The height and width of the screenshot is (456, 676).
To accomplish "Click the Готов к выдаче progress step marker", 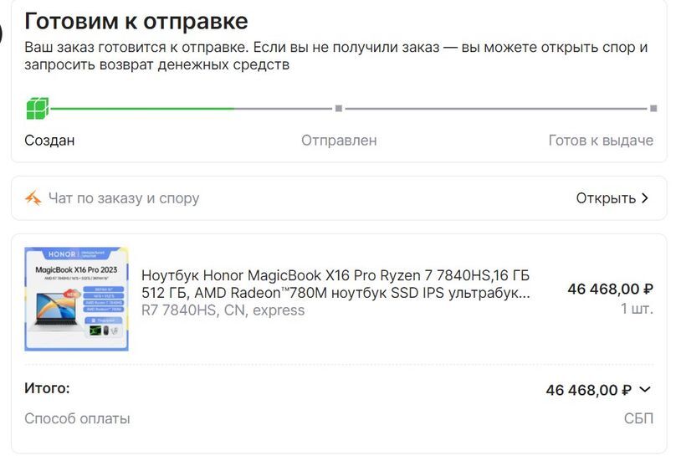I will tap(653, 108).
